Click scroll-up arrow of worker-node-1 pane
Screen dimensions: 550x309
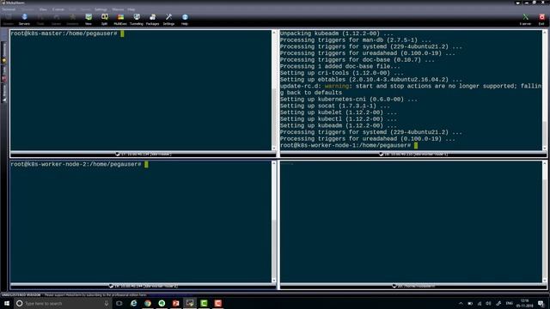(x=544, y=33)
